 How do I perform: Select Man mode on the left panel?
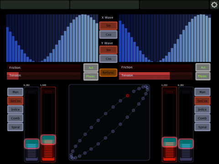point(15,92)
